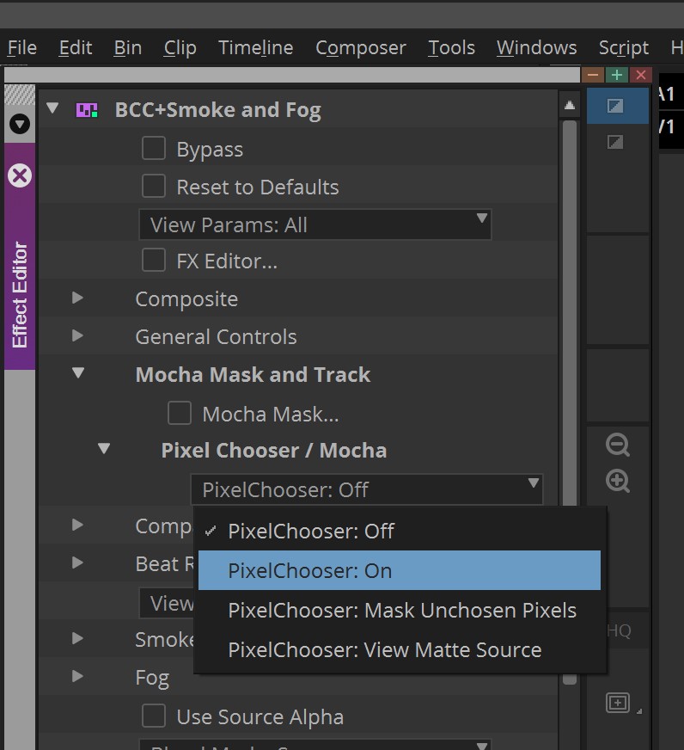Close the Effect Editor with X icon
The height and width of the screenshot is (750, 684).
click(20, 175)
